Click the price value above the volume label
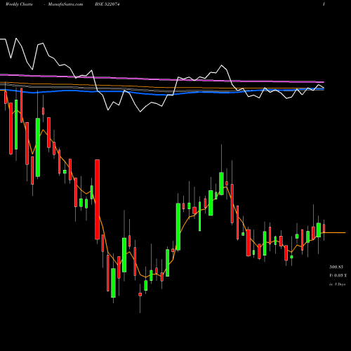Image resolution: width=351 pixels, height=351 pixels. [x=336, y=267]
